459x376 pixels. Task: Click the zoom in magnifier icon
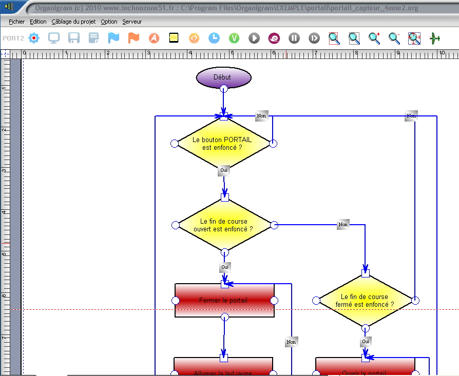[x=375, y=38]
